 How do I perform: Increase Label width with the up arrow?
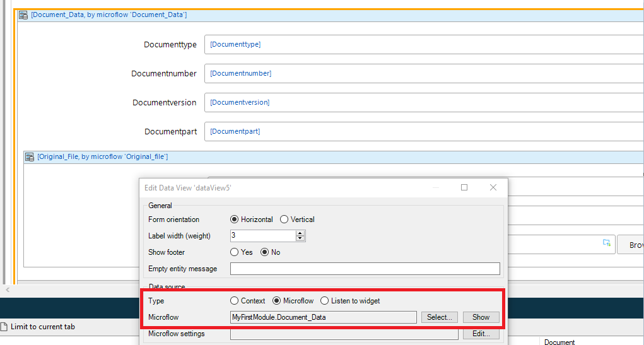[300, 233]
